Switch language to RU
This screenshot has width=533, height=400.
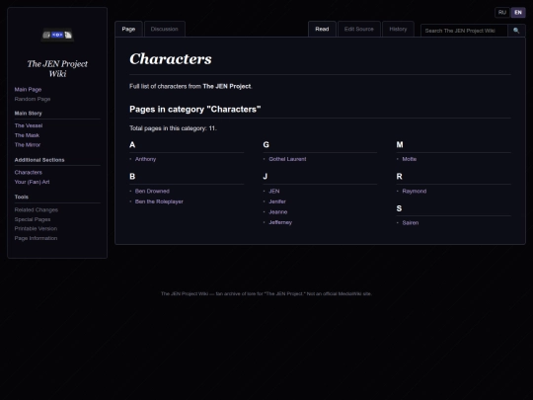click(x=502, y=13)
